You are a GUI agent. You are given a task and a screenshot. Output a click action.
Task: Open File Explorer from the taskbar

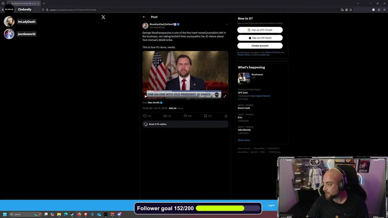pyautogui.click(x=59, y=214)
